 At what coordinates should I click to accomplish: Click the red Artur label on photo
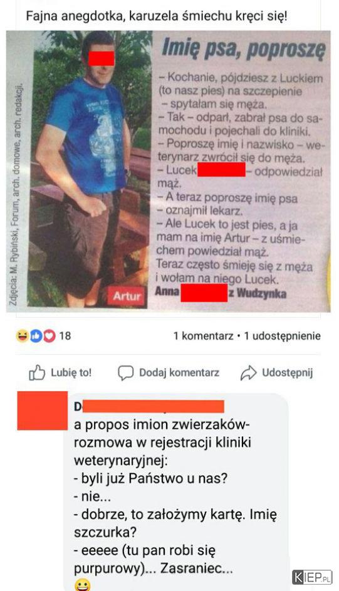click(127, 296)
